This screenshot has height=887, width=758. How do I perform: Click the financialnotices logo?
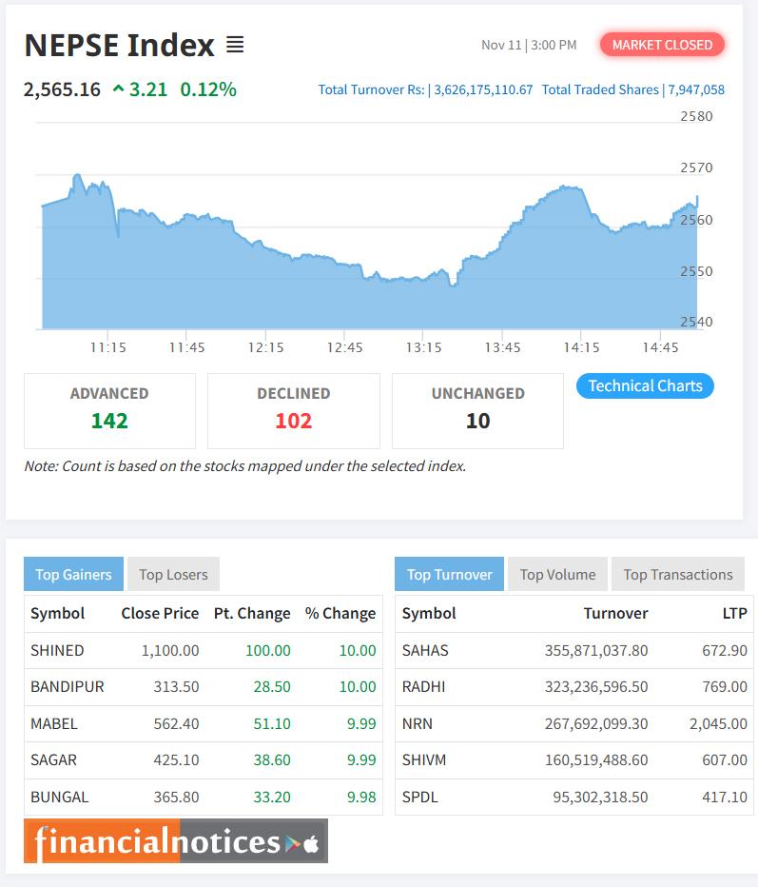pos(152,840)
